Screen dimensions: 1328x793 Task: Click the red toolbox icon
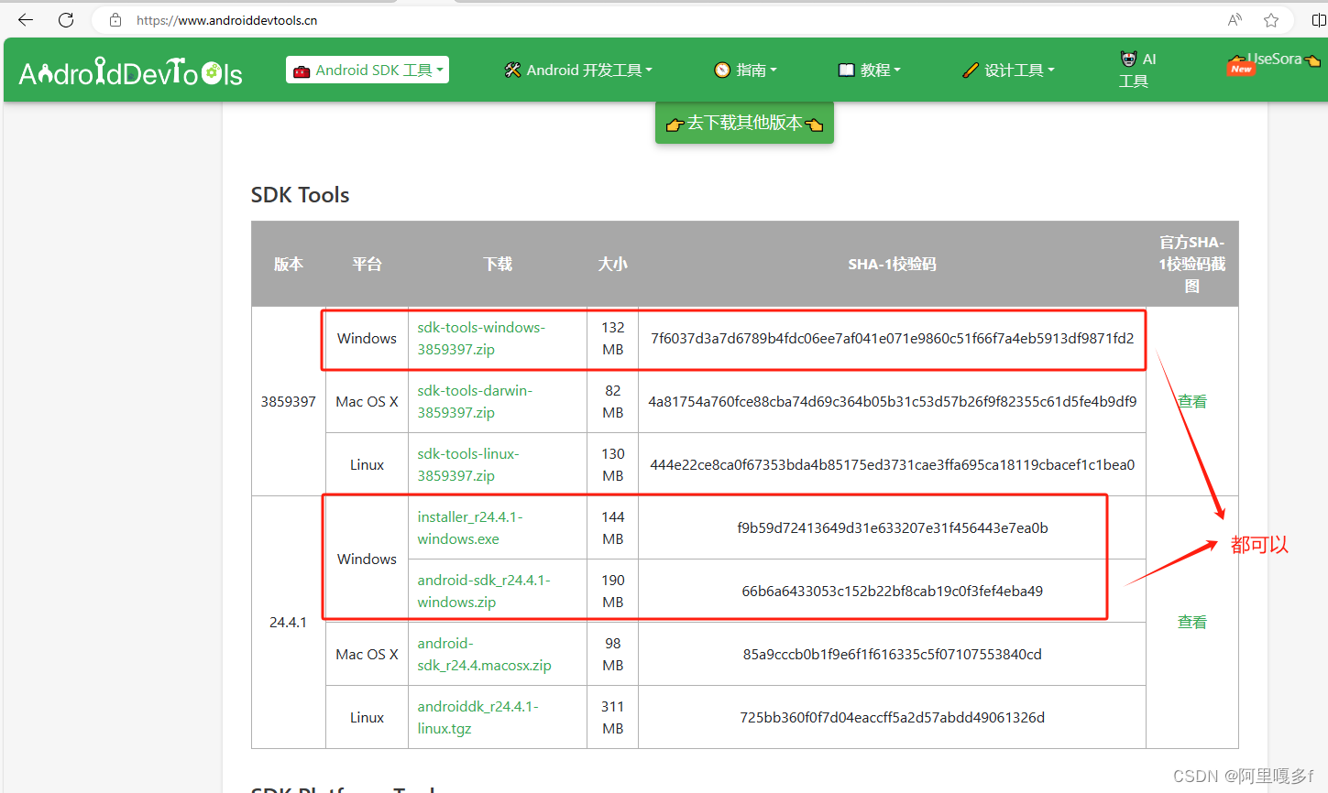[302, 71]
